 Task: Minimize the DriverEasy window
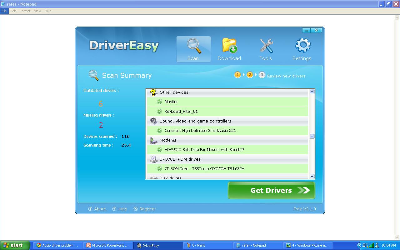[307, 30]
